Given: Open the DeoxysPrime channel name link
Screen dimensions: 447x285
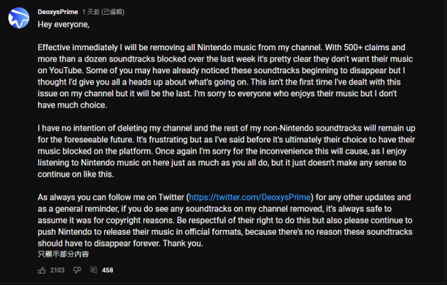Looking at the screenshot, I should click(x=58, y=12).
